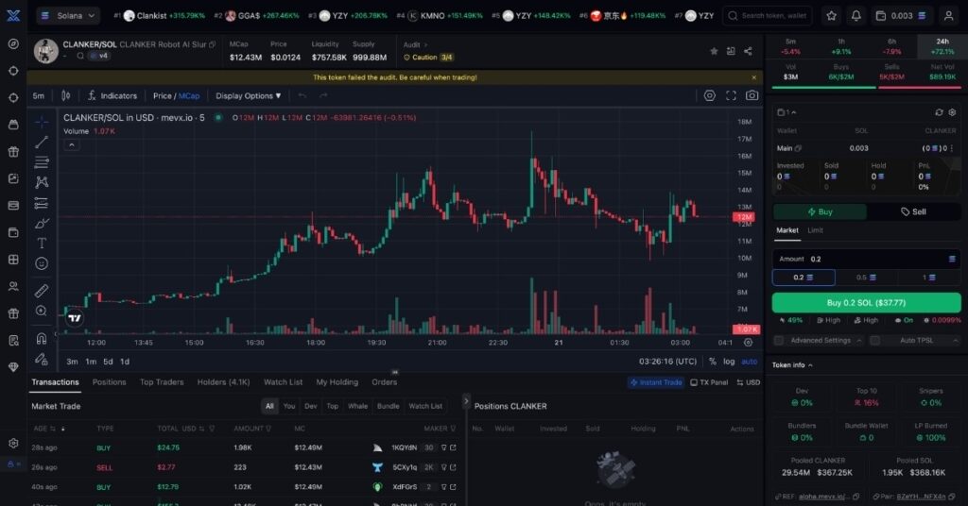Enter fullscreen chart mode
The height and width of the screenshot is (506, 968).
(x=731, y=95)
